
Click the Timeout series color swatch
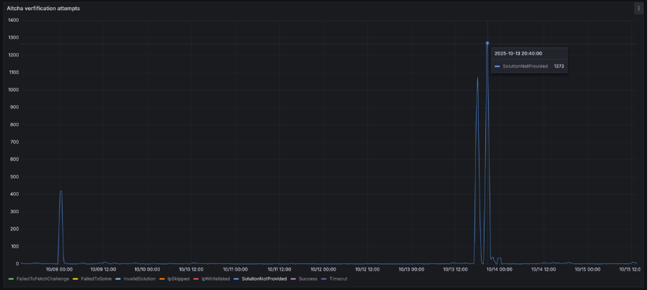click(324, 278)
